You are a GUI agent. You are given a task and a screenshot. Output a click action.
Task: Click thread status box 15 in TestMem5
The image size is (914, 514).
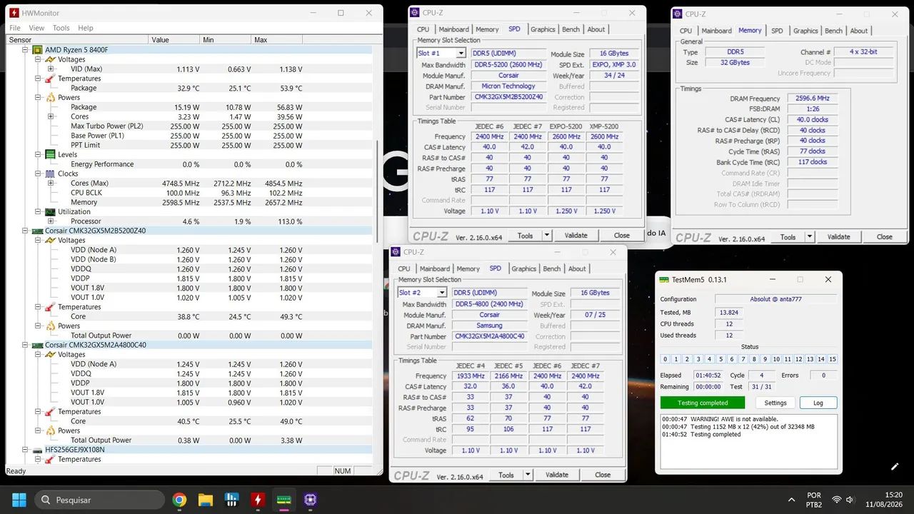pyautogui.click(x=833, y=359)
